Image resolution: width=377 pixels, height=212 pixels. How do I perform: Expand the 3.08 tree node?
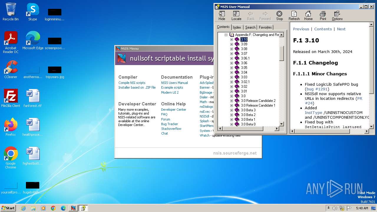pyautogui.click(x=232, y=49)
